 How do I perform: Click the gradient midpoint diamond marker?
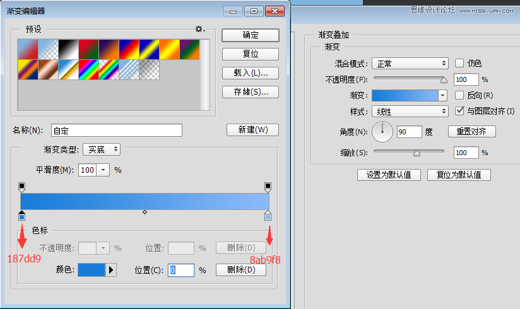pos(145,213)
